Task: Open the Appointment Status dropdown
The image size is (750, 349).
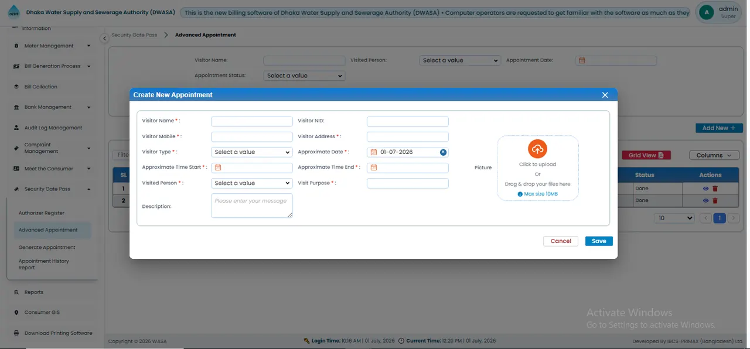Action: coord(304,76)
